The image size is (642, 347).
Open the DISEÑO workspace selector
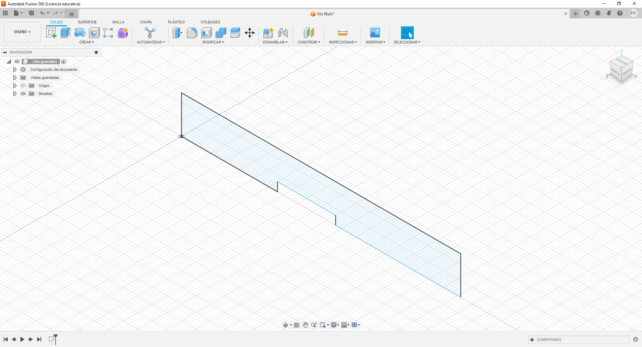[22, 32]
